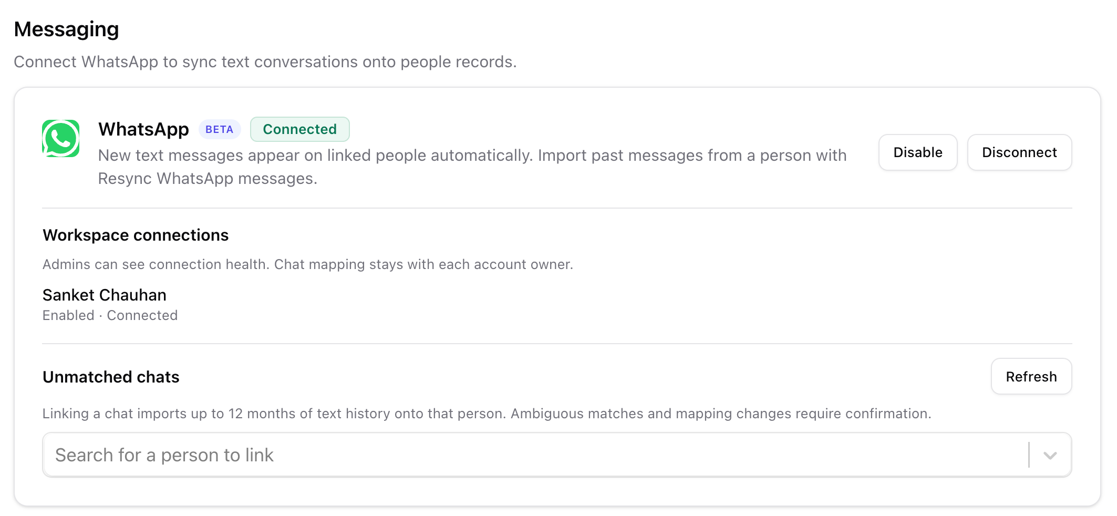Click the 'Connect WhatsApp to sync' subtitle
The width and height of the screenshot is (1117, 516).
(x=265, y=62)
